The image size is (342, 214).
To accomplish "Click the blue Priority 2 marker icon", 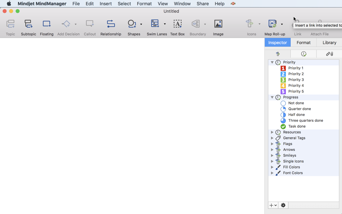I will tap(283, 74).
